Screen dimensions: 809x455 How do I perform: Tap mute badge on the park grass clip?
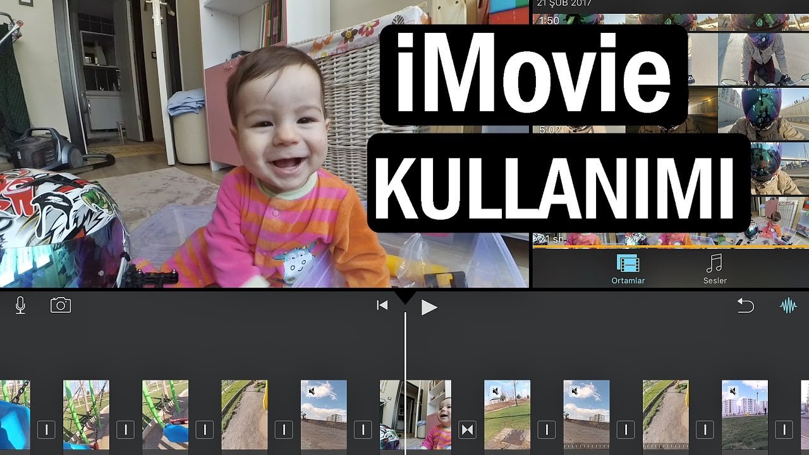tap(495, 392)
